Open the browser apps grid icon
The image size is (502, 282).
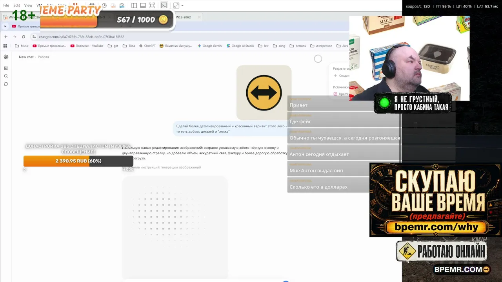[5, 46]
